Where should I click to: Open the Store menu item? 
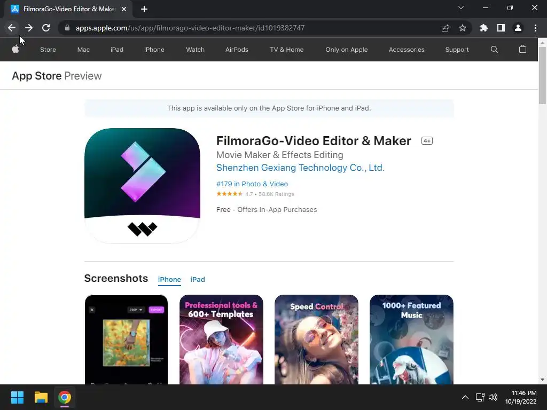[x=48, y=50]
